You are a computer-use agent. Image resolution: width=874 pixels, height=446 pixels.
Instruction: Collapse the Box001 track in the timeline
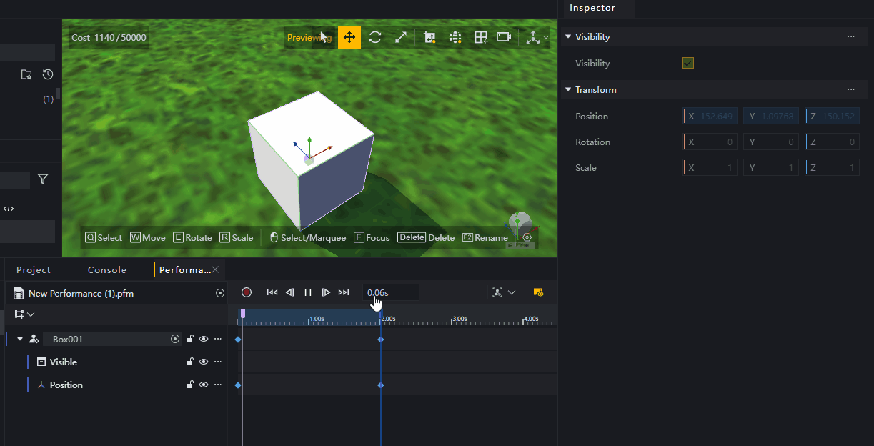(x=19, y=339)
